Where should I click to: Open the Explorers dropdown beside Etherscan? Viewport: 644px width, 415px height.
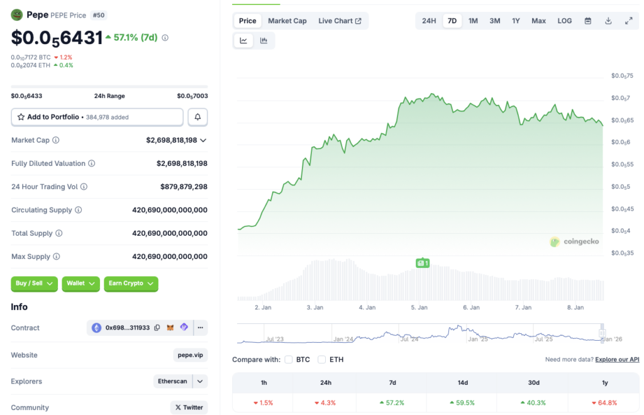pos(199,381)
